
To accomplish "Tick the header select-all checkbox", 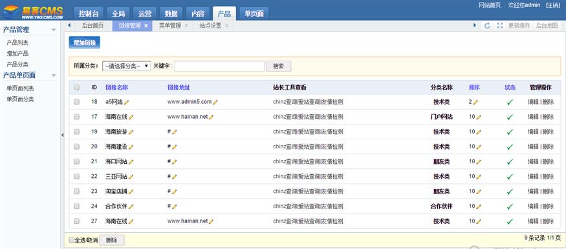I will (76, 87).
